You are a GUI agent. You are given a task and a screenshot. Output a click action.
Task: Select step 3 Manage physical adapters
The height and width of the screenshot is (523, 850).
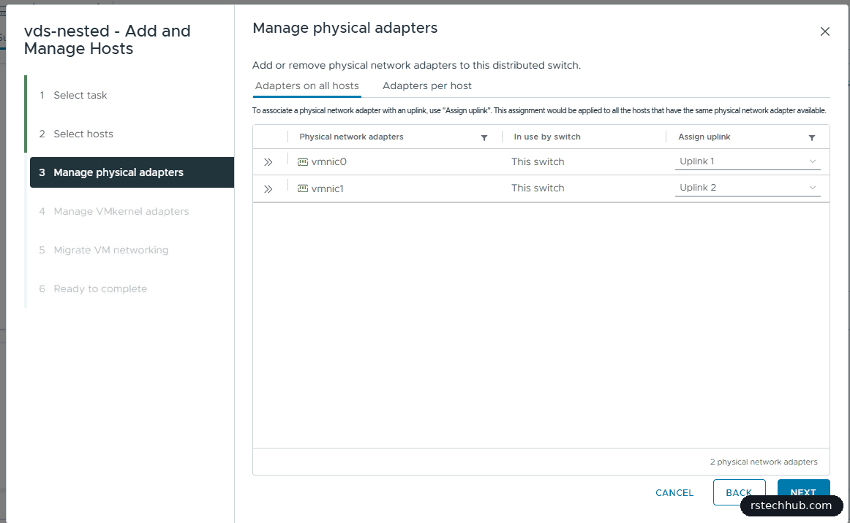pyautogui.click(x=132, y=172)
